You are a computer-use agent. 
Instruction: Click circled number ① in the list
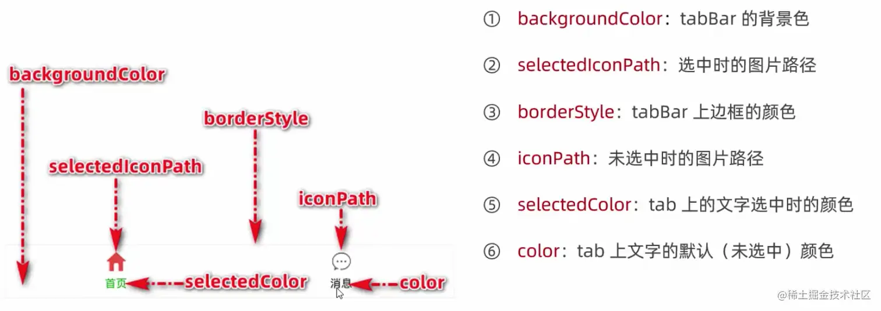[492, 19]
